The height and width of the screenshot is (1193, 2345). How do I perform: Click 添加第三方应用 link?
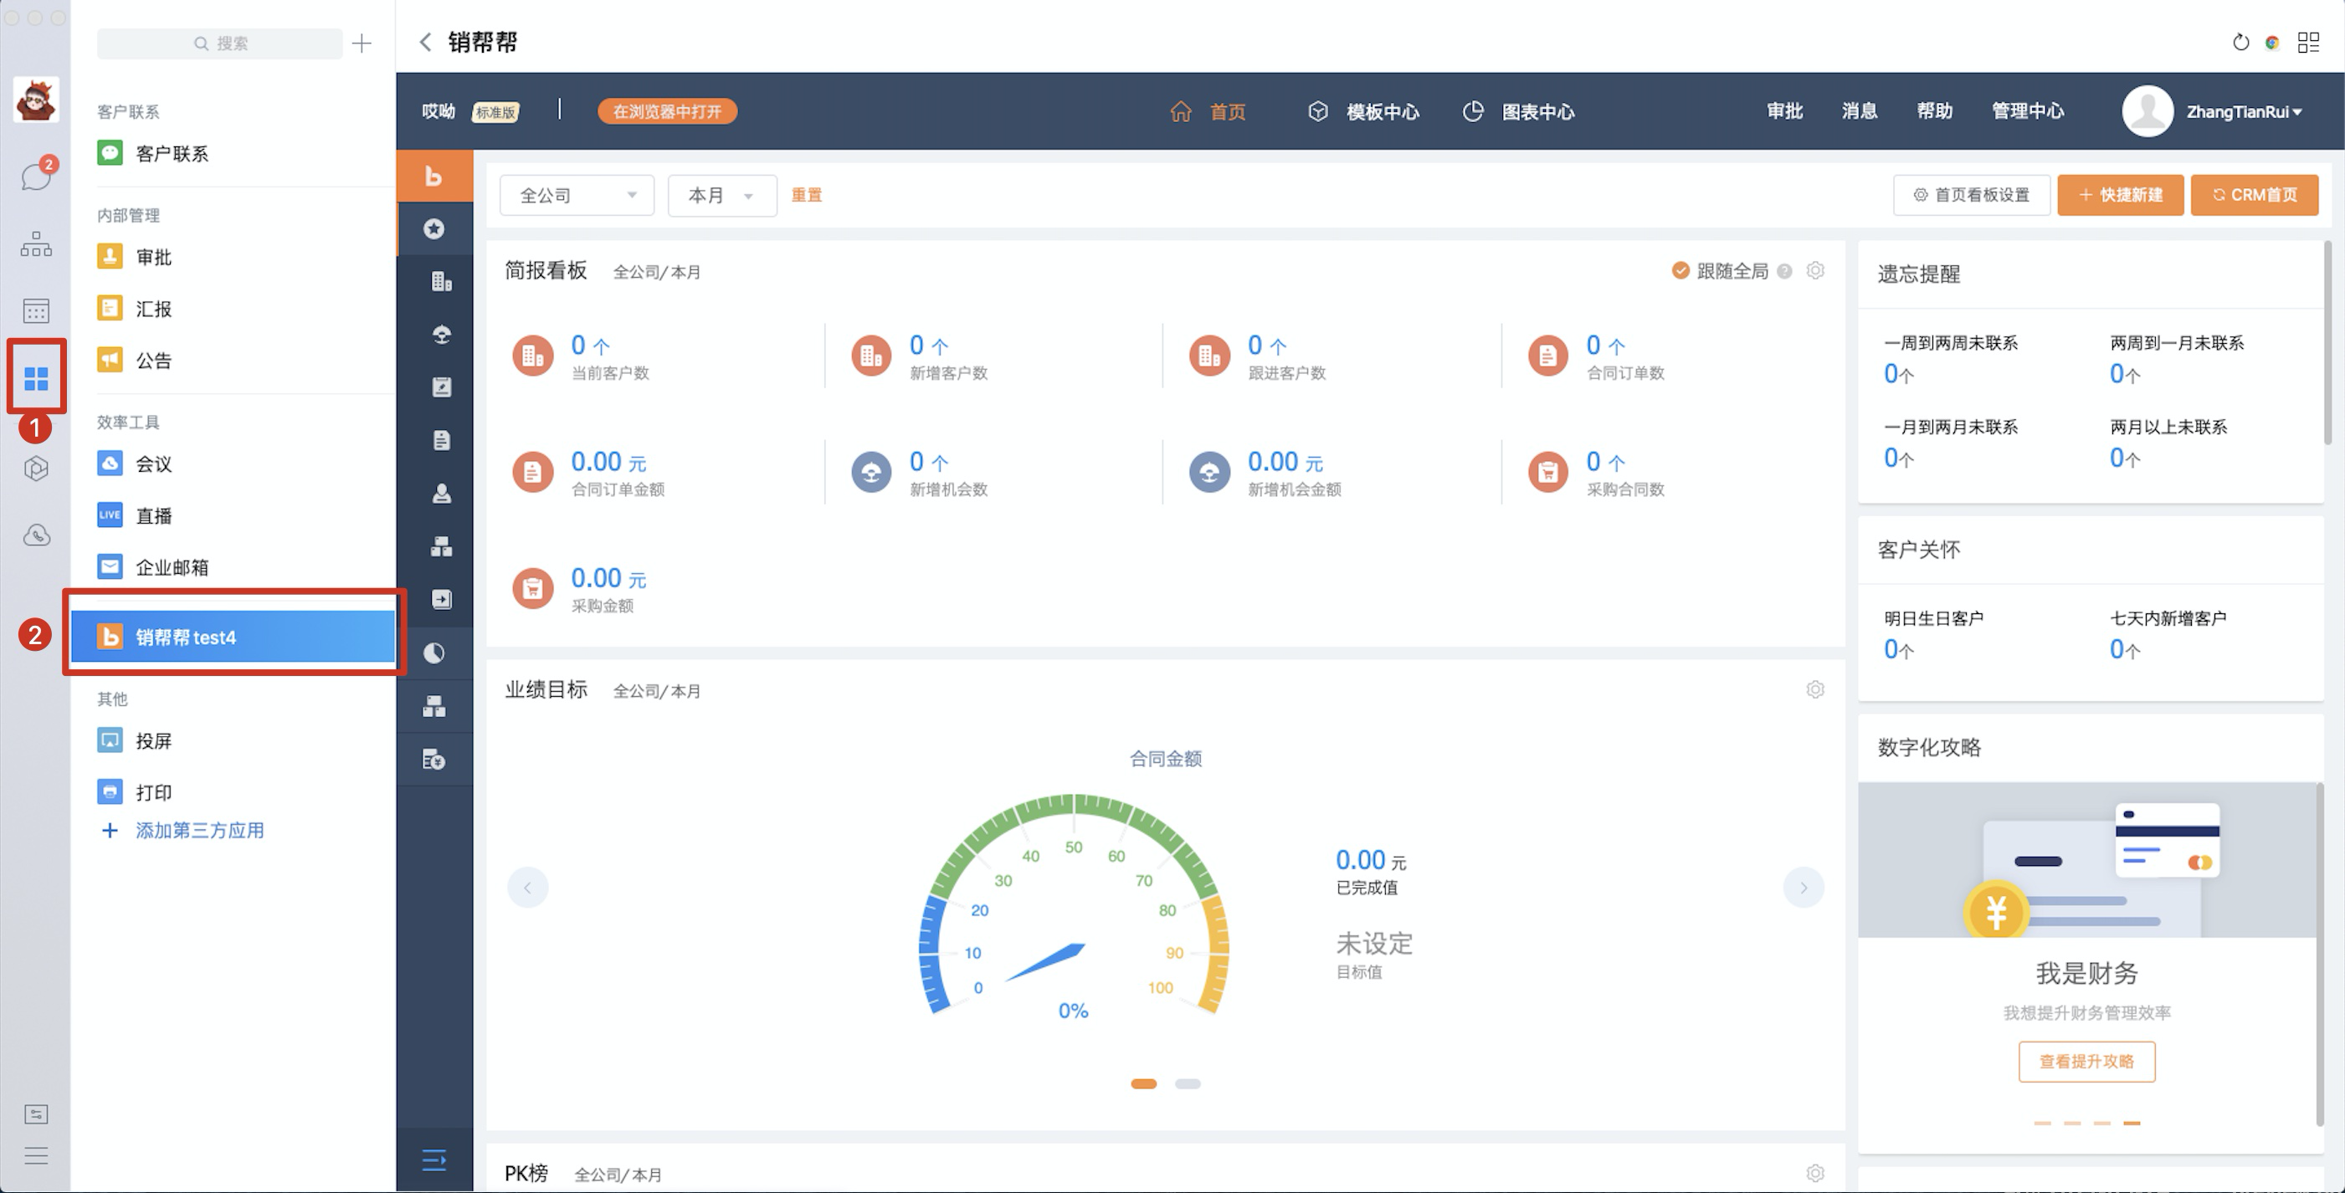coord(199,830)
